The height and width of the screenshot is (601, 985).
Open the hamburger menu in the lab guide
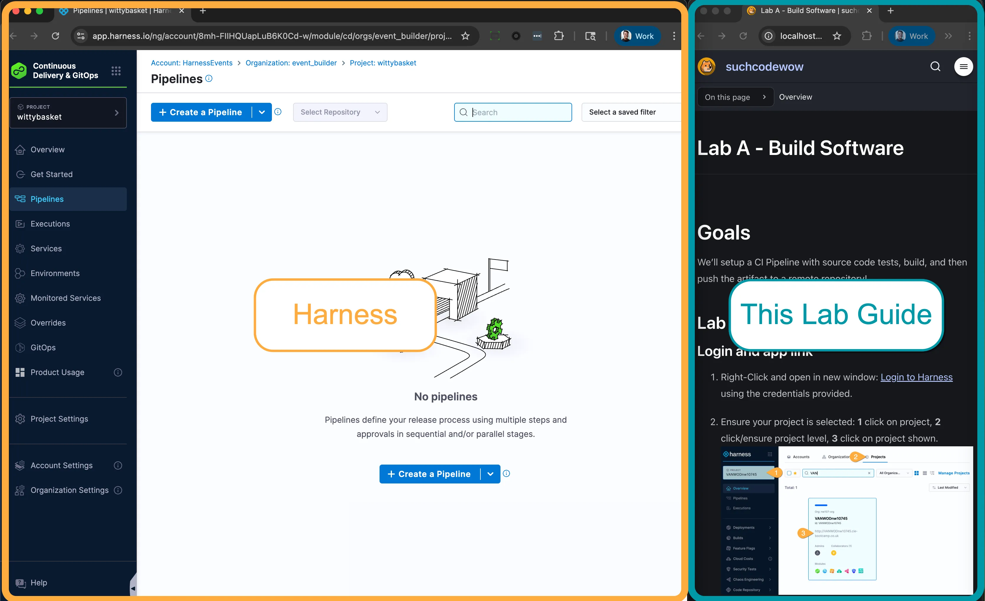point(963,66)
